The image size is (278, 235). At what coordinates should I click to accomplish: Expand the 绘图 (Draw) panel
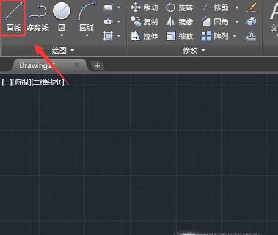click(63, 50)
